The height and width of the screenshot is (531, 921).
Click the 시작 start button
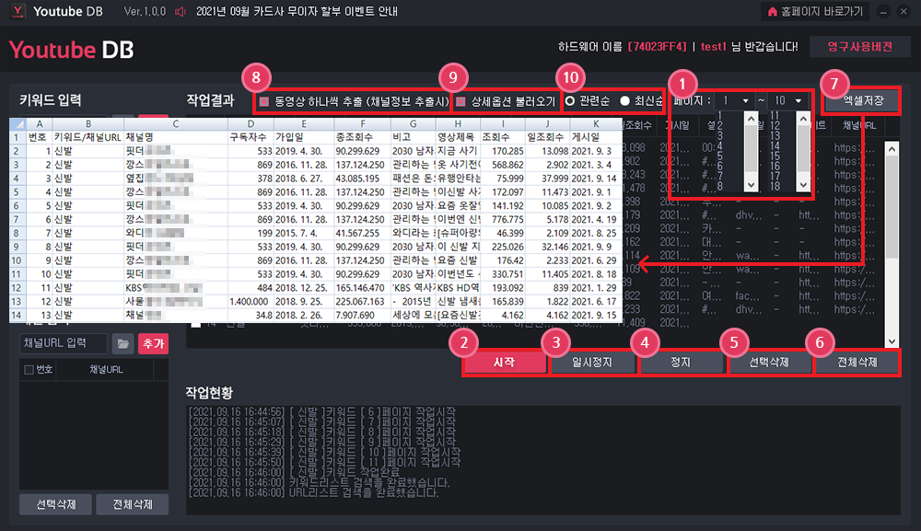tap(505, 363)
